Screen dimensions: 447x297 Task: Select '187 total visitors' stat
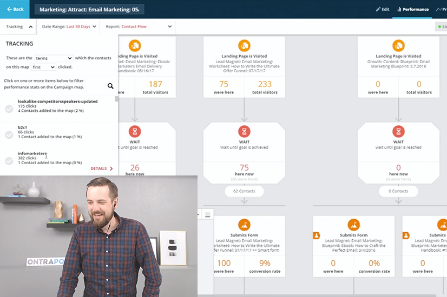pos(155,87)
